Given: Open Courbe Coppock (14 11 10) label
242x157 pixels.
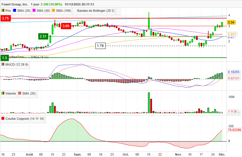Looking at the screenshot, I should click(25, 119).
